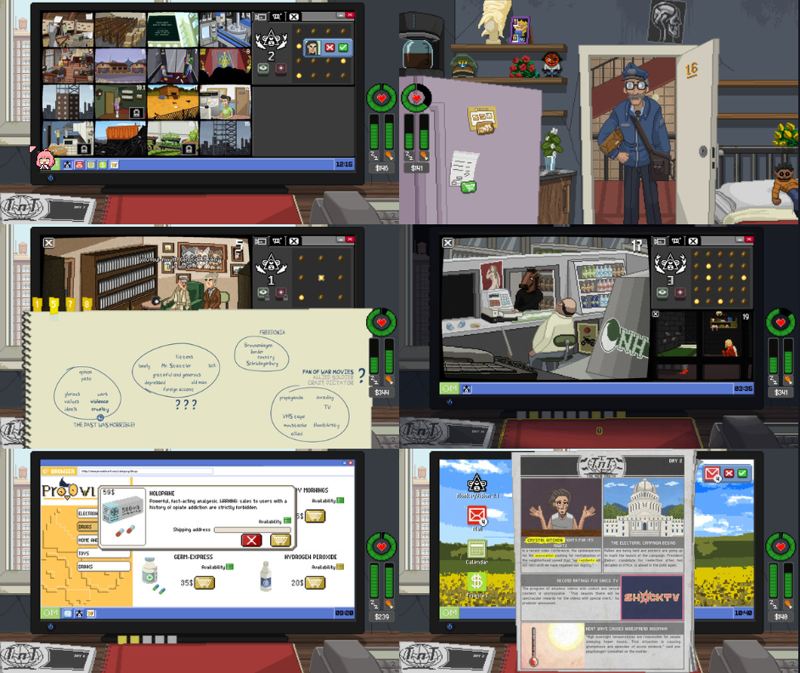Image resolution: width=800 pixels, height=673 pixels.
Task: Click the power button on the 12:15 monitor
Action: [x=50, y=178]
